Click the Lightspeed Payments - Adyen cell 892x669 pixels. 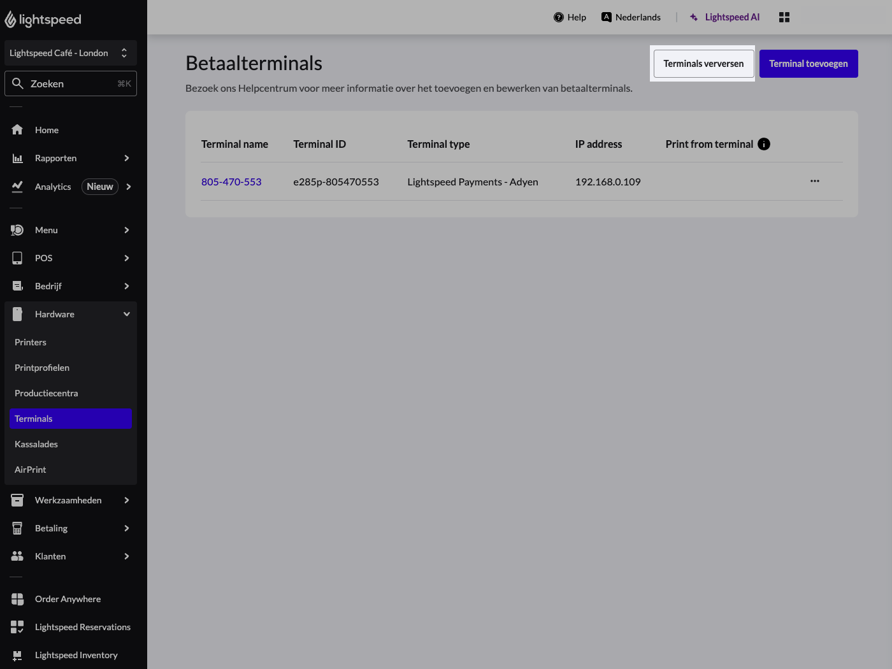point(473,182)
